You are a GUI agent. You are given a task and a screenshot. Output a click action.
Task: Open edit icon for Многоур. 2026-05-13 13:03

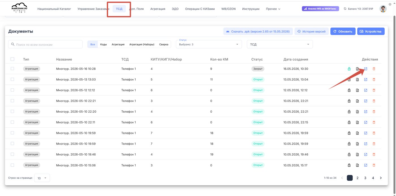[x=365, y=80]
